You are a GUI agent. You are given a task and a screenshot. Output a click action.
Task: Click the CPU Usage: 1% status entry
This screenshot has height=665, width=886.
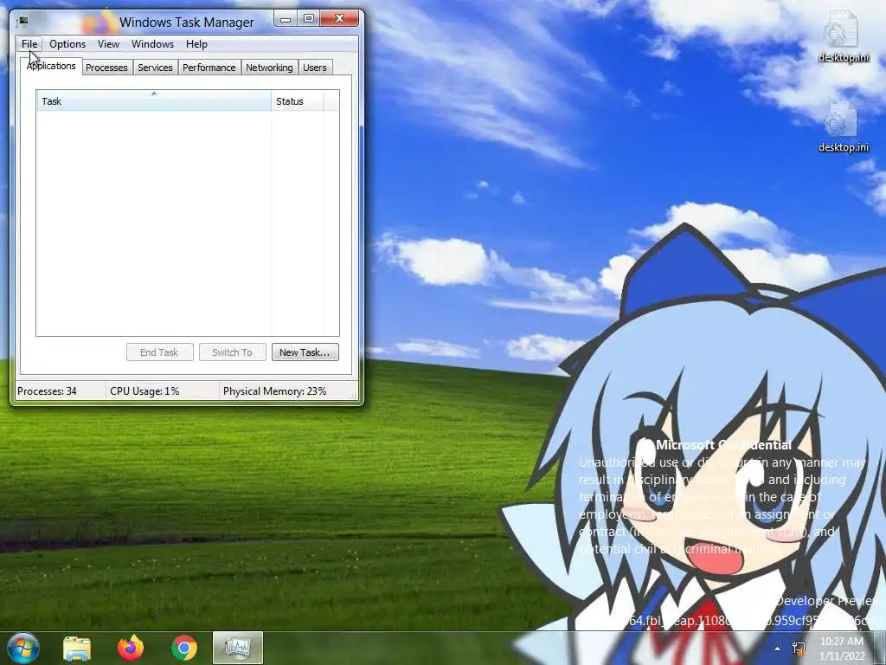[162, 391]
